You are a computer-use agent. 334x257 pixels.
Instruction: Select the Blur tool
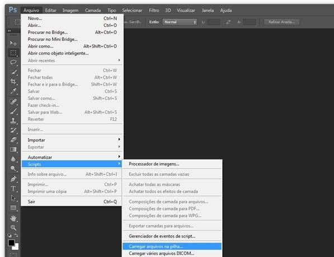(x=13, y=159)
